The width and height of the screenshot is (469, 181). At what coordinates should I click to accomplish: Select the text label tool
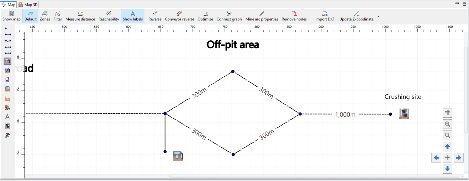pyautogui.click(x=8, y=117)
